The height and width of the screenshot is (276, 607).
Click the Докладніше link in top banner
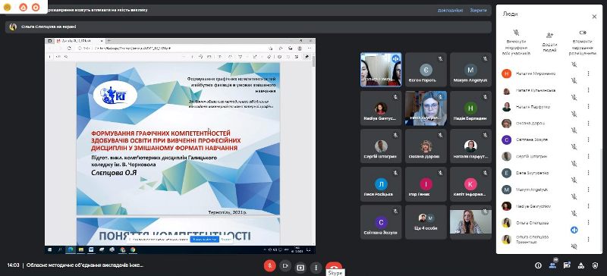coord(450,11)
